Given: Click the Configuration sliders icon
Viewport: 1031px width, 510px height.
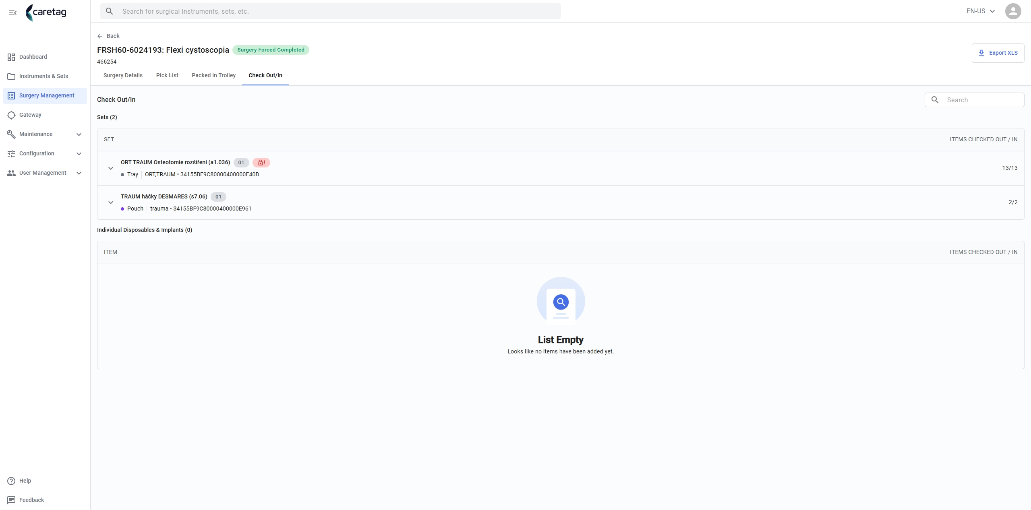Looking at the screenshot, I should (x=11, y=153).
